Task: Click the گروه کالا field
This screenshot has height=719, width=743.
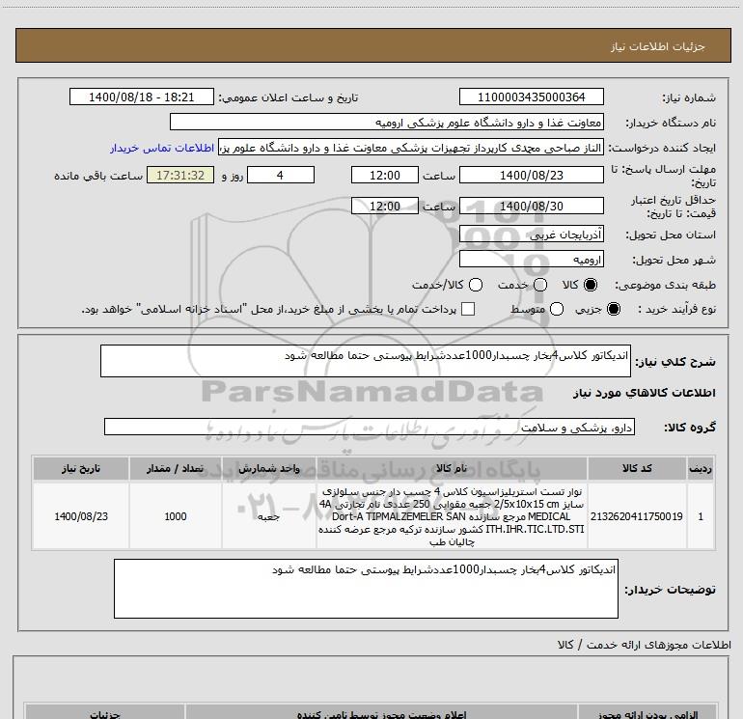Action: click(369, 427)
